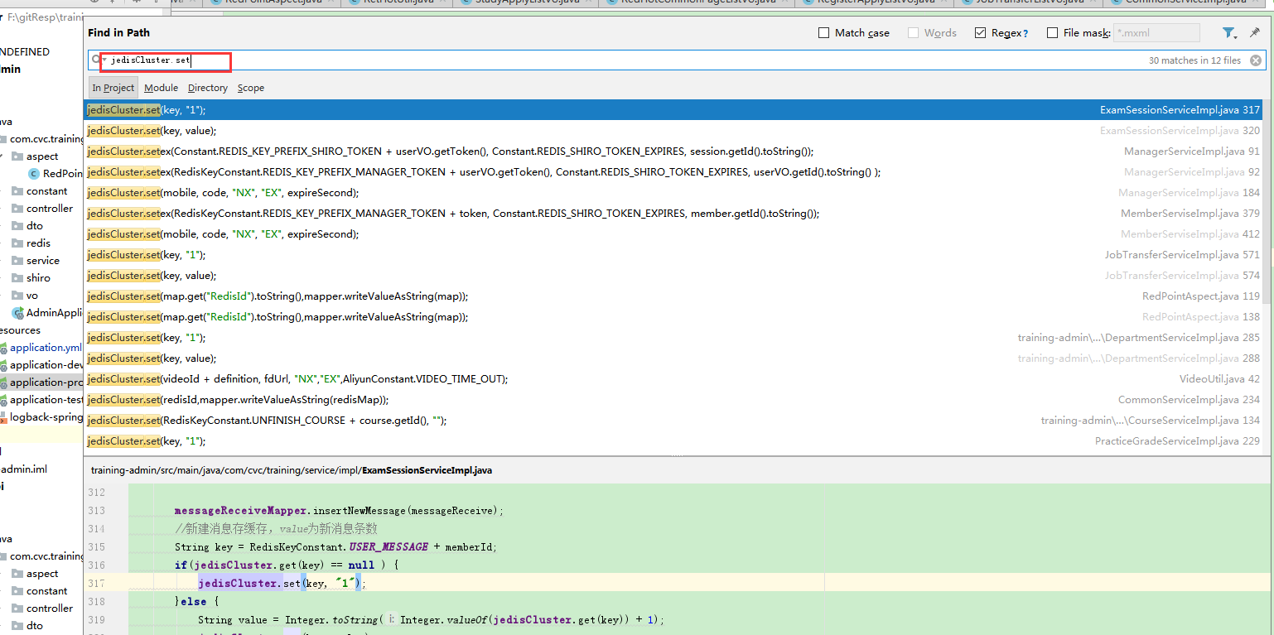Enable the Match case checkbox
Viewport: 1274px width, 635px height.
(824, 32)
